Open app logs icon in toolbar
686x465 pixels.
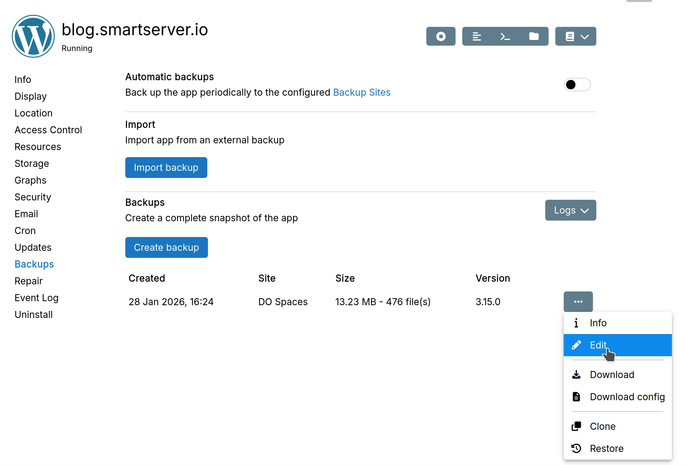tap(476, 36)
